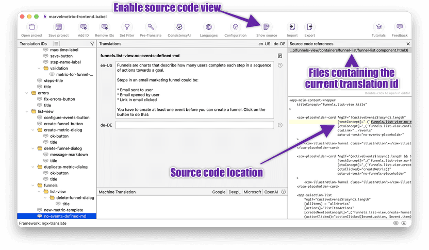Collapse the delete-funnel-dialog folder
Image resolution: width=429 pixels, height=250 pixels.
pos(33,148)
